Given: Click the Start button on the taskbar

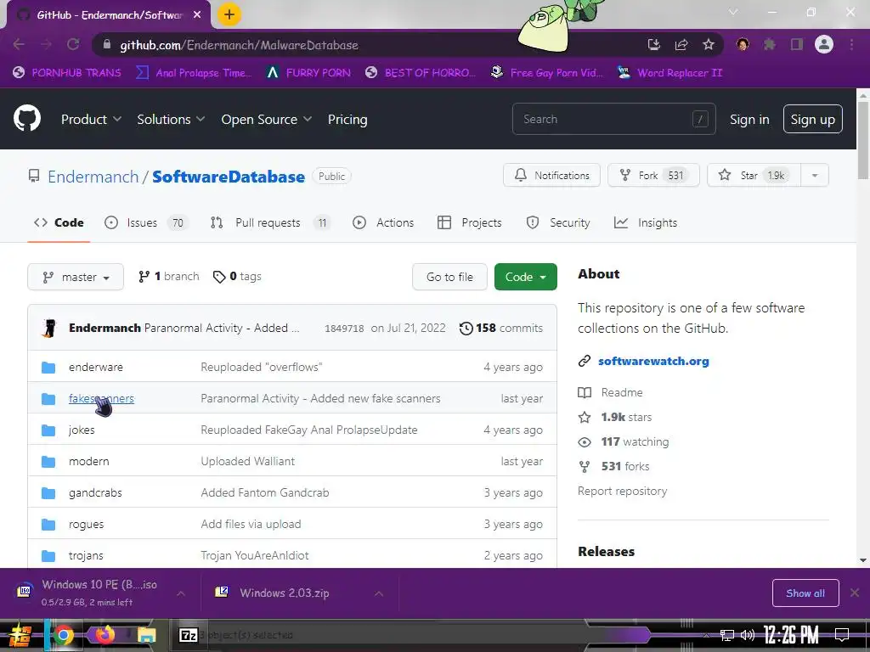Looking at the screenshot, I should pos(20,635).
